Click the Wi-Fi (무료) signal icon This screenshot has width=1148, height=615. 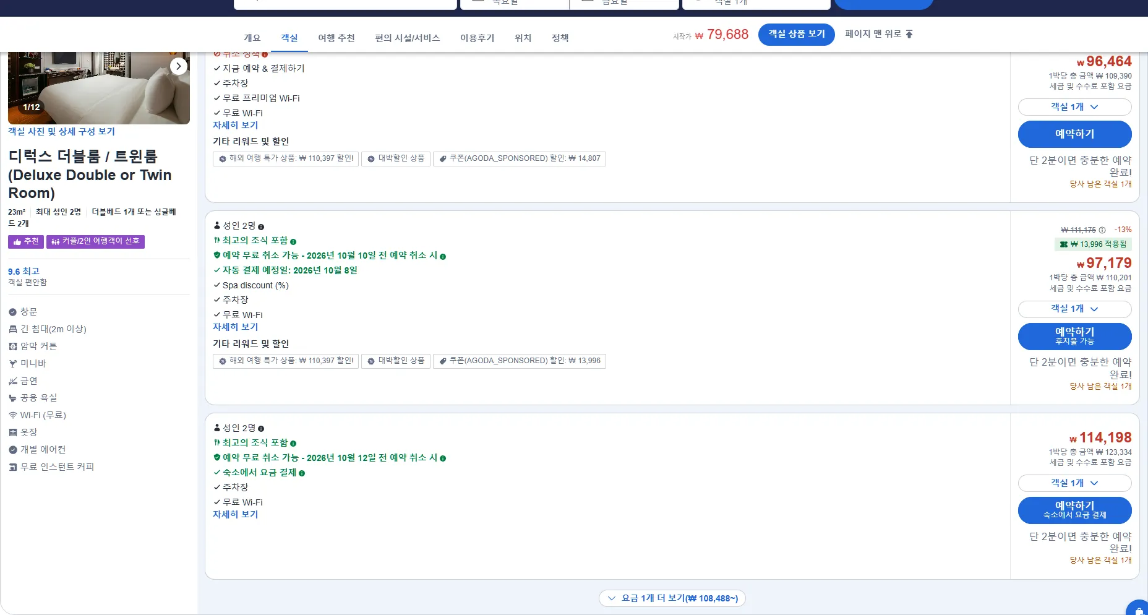[13, 415]
